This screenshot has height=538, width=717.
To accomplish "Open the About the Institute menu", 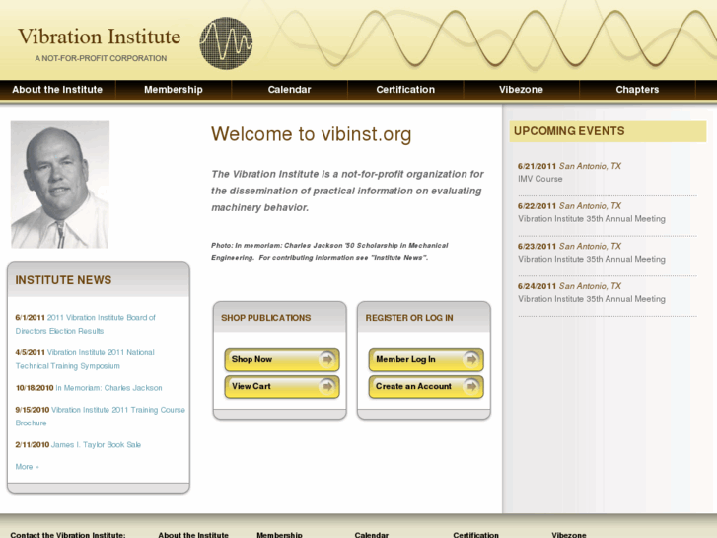I will click(x=57, y=90).
